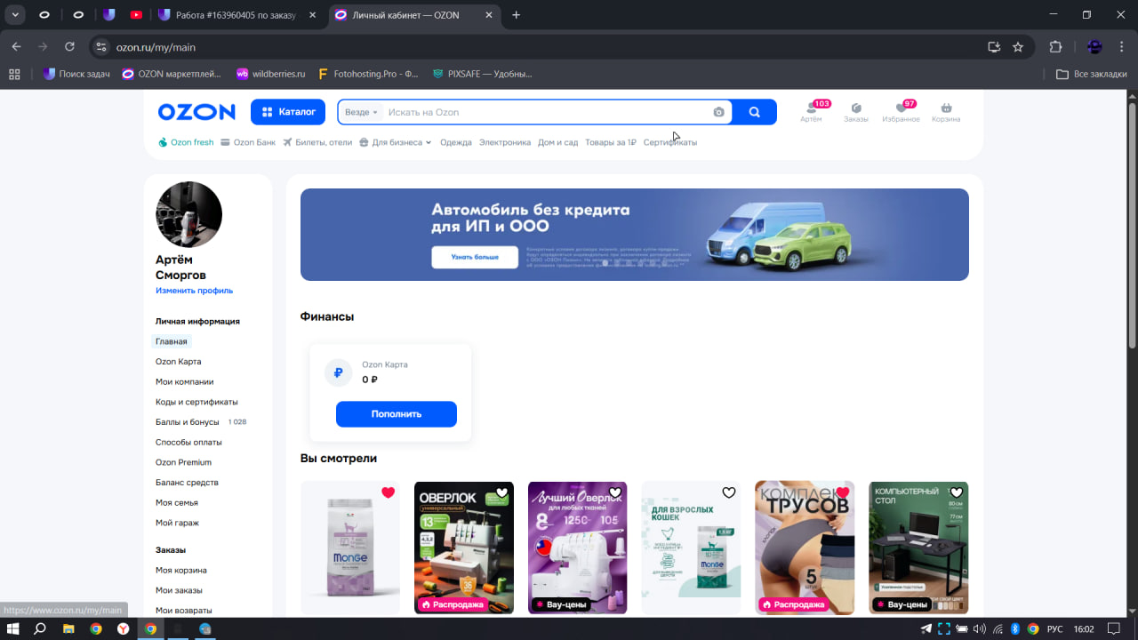
Task: Open the Корзина header icon
Action: pyautogui.click(x=946, y=112)
